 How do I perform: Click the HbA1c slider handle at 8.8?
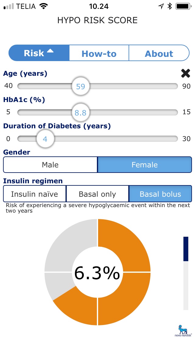point(81,112)
